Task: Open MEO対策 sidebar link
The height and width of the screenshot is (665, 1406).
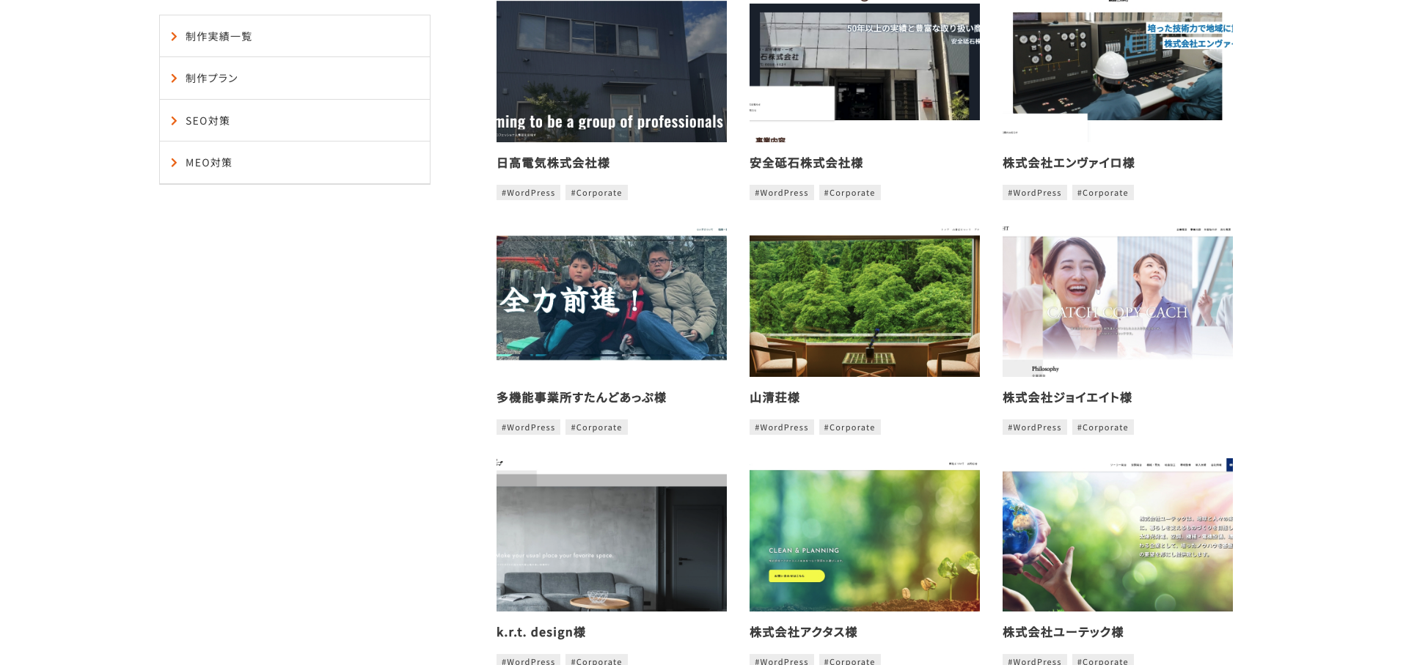Action: coord(208,162)
